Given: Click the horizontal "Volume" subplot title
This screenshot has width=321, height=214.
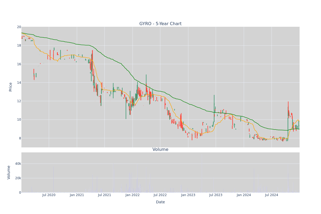Looking at the screenshot, I should click(160, 150).
